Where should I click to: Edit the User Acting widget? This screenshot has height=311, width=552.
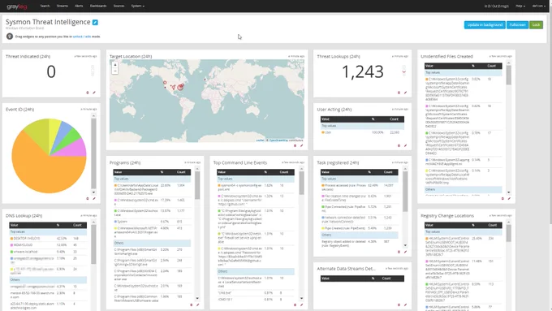[405, 145]
